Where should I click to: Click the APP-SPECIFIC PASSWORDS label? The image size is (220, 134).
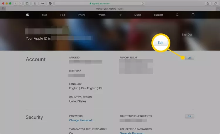click(136, 129)
